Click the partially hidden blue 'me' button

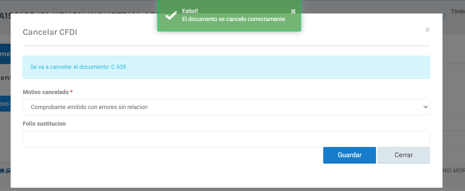click(5, 54)
